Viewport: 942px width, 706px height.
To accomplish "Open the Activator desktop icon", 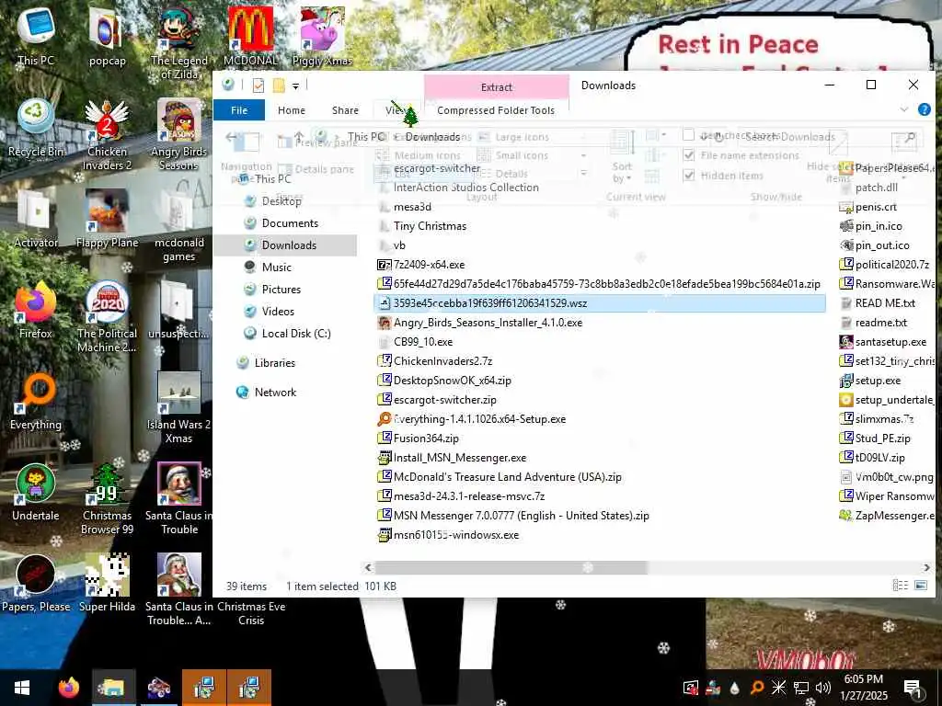I will tap(36, 219).
